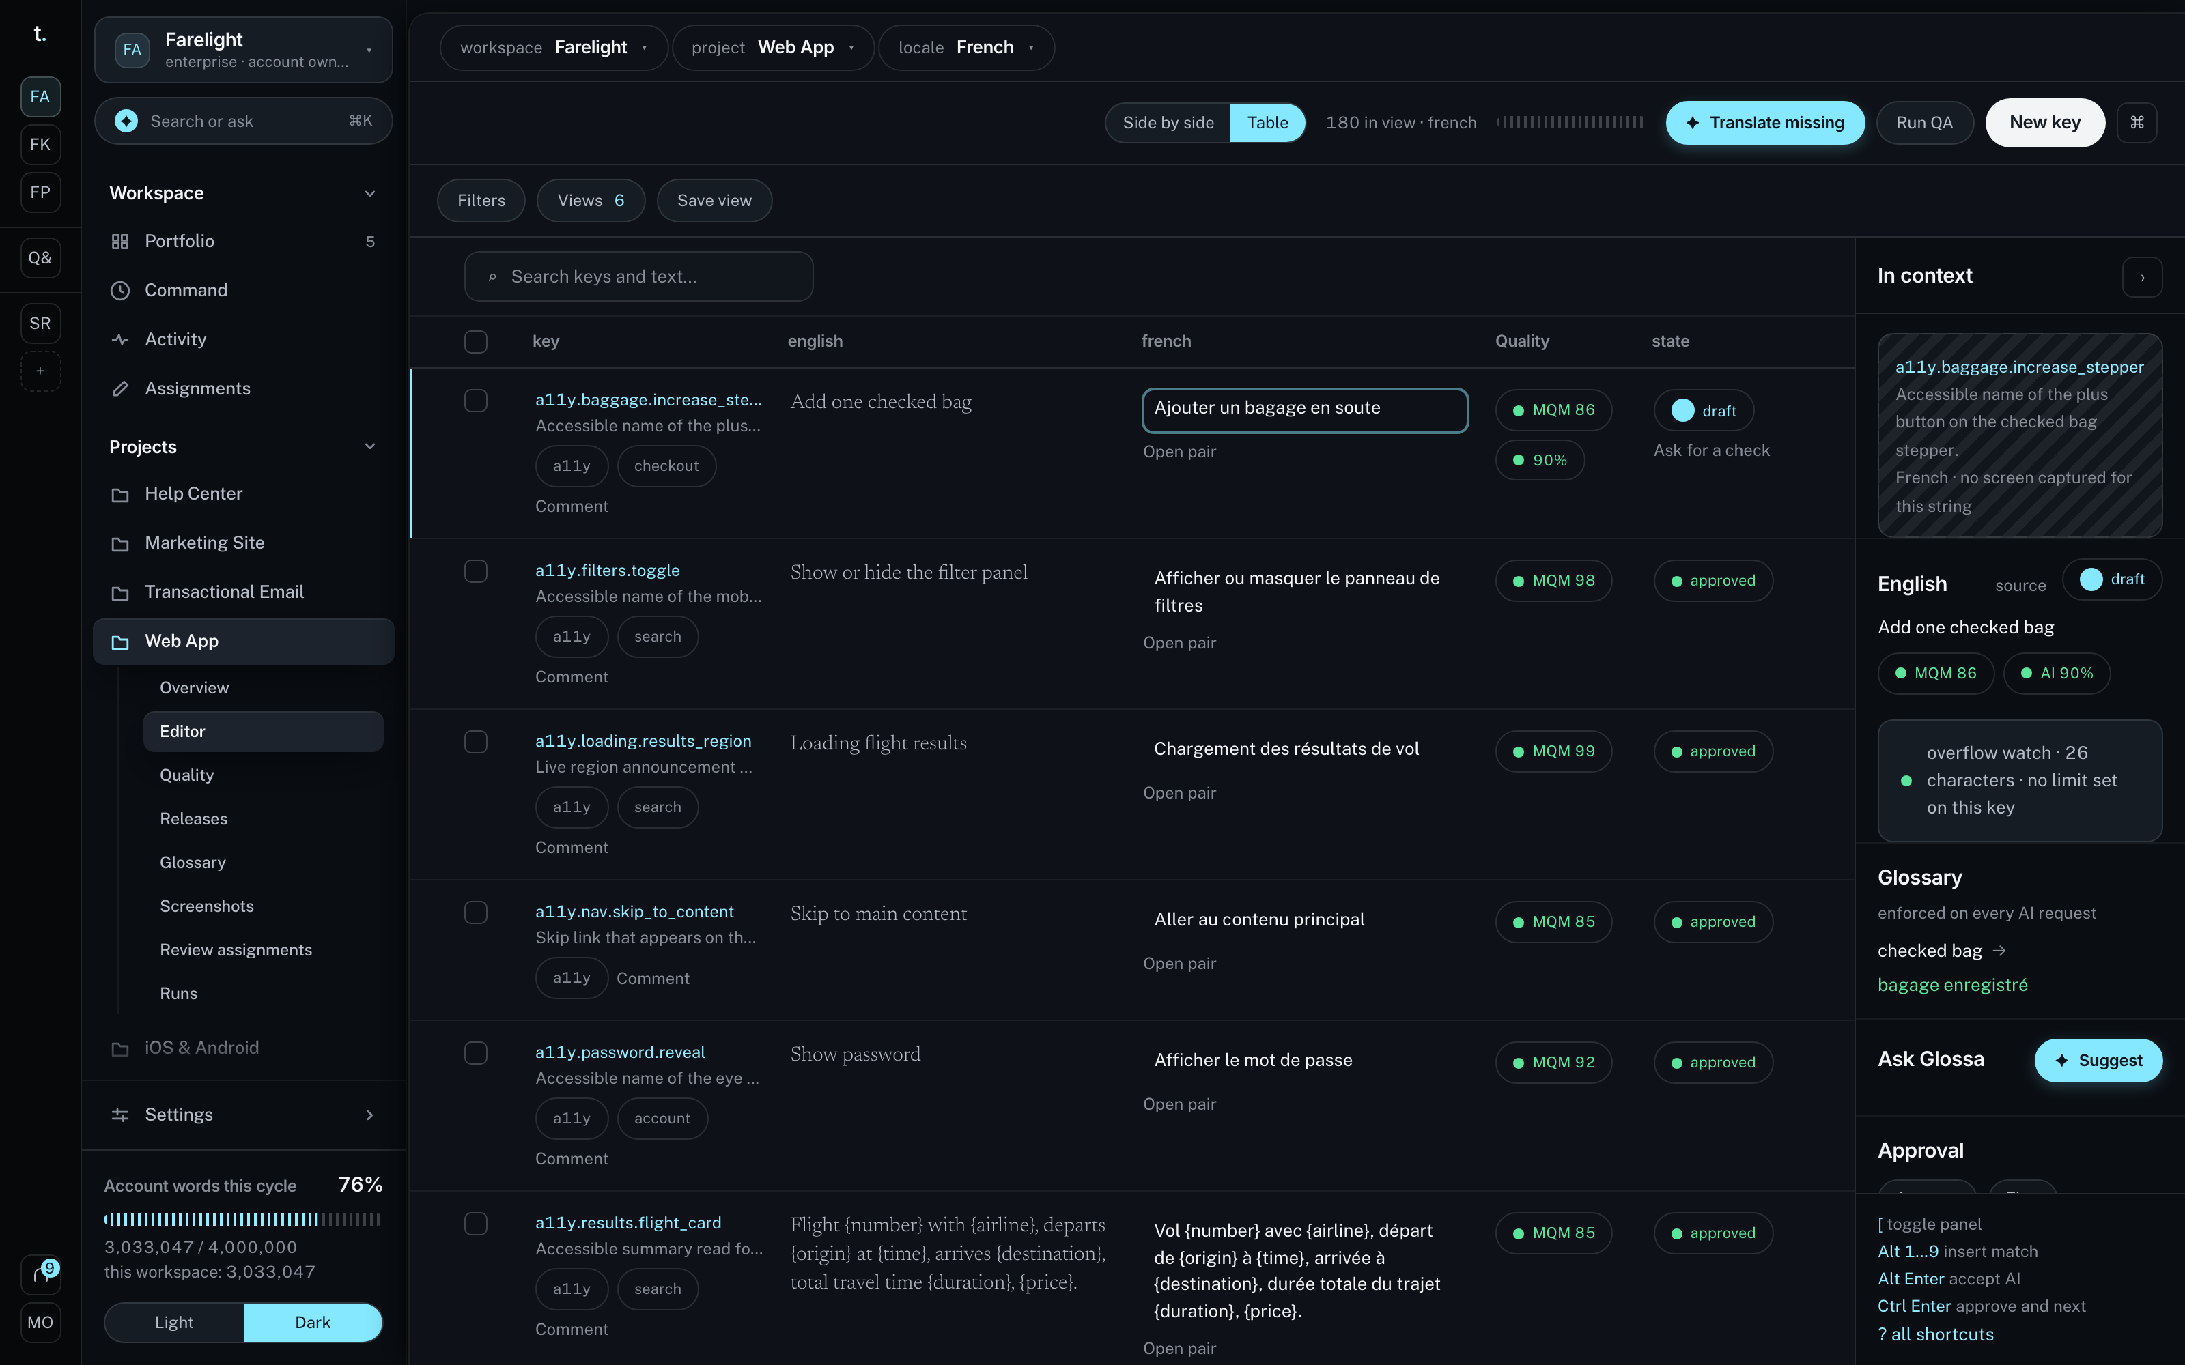Open the workspace Farelight dropdown
Viewport: 2185px width, 1365px height.
click(554, 48)
